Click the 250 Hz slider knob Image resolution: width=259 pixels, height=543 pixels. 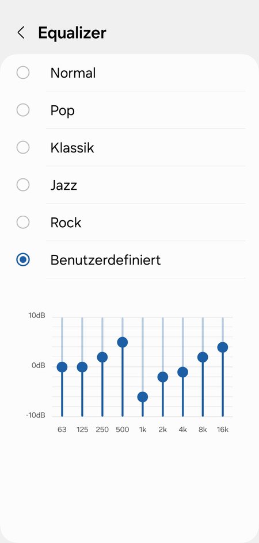click(102, 357)
